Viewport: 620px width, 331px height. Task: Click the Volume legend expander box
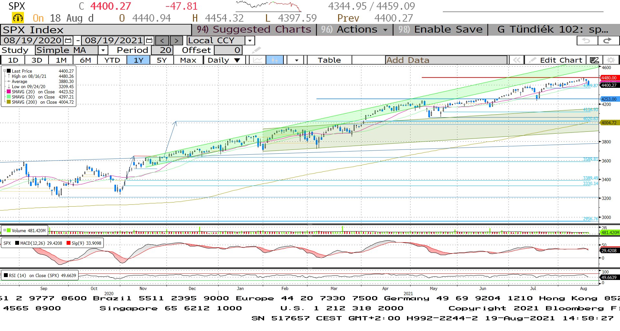[5, 230]
